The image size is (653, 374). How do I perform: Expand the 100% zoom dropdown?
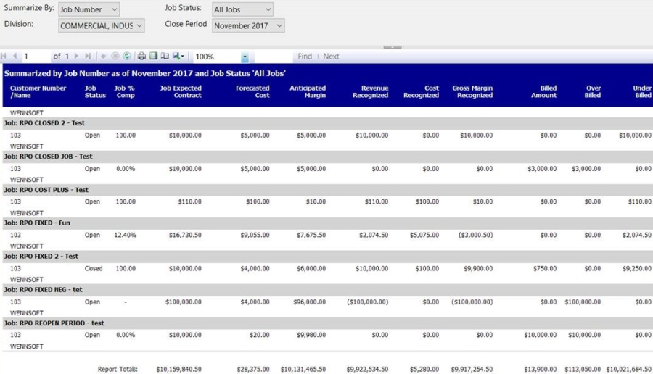tap(245, 57)
